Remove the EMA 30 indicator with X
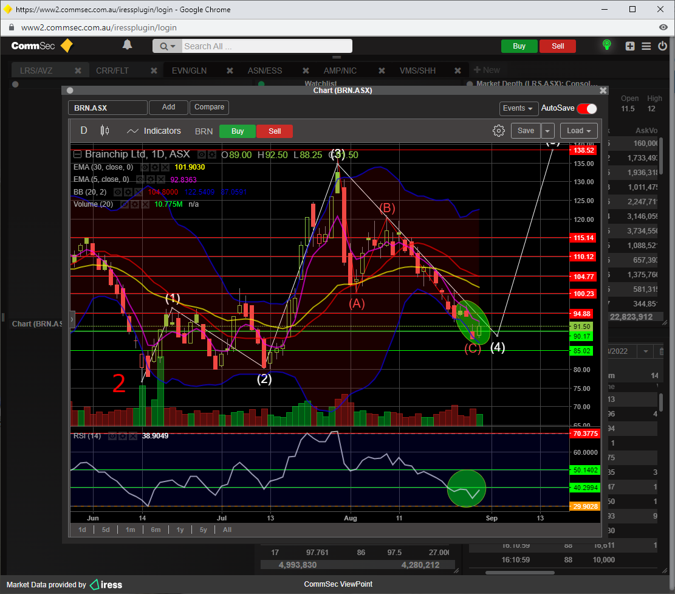The image size is (675, 594). (x=165, y=167)
